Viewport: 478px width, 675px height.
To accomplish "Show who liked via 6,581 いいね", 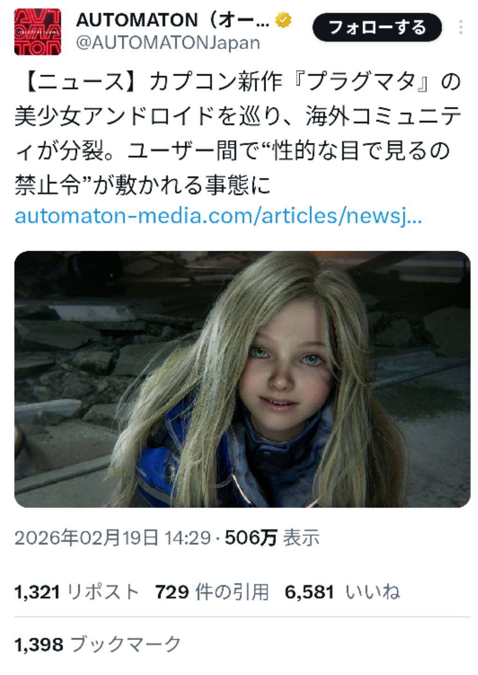I will (x=343, y=592).
